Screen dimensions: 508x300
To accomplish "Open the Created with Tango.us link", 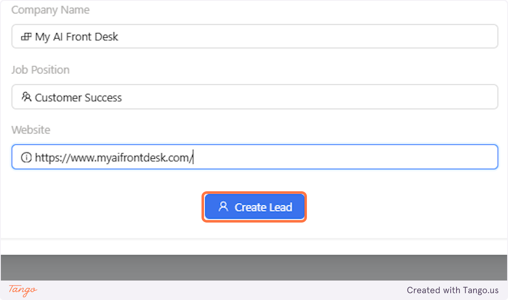I will pos(453,290).
